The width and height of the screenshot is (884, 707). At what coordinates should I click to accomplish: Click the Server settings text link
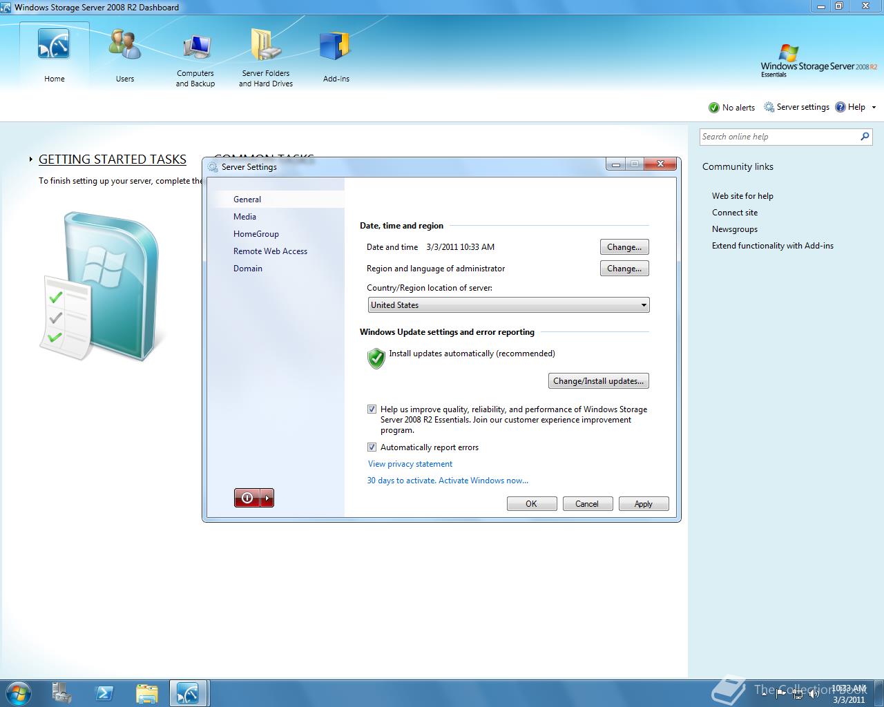803,107
